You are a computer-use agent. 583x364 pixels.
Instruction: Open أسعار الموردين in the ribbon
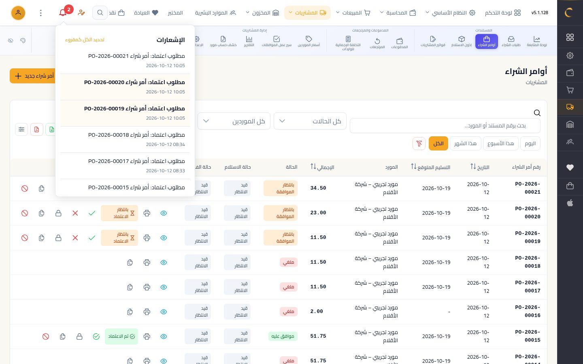[x=309, y=41]
